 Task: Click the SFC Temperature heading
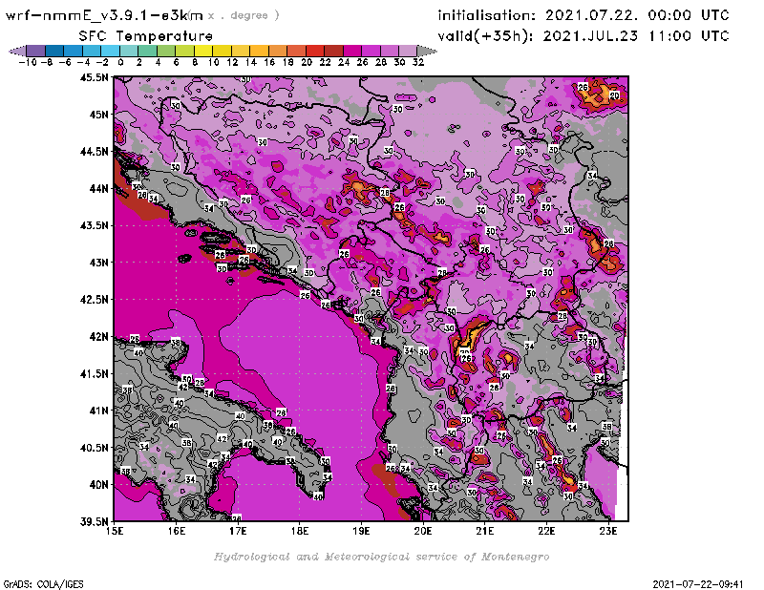click(x=146, y=36)
